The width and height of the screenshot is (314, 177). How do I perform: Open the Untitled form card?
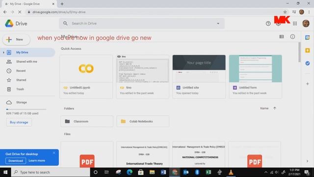(x=255, y=77)
